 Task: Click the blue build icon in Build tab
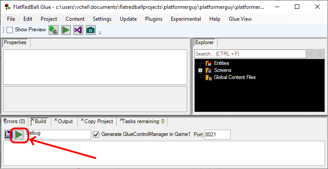click(x=8, y=135)
